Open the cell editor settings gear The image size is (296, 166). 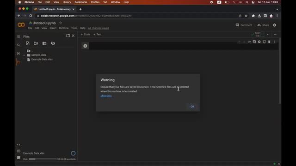tap(259, 42)
